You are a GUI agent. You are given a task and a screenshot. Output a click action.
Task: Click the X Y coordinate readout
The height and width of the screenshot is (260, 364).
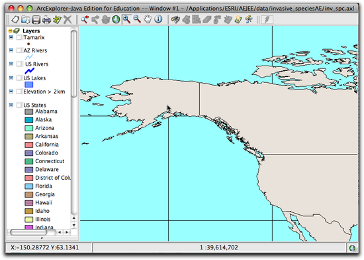pyautogui.click(x=44, y=247)
